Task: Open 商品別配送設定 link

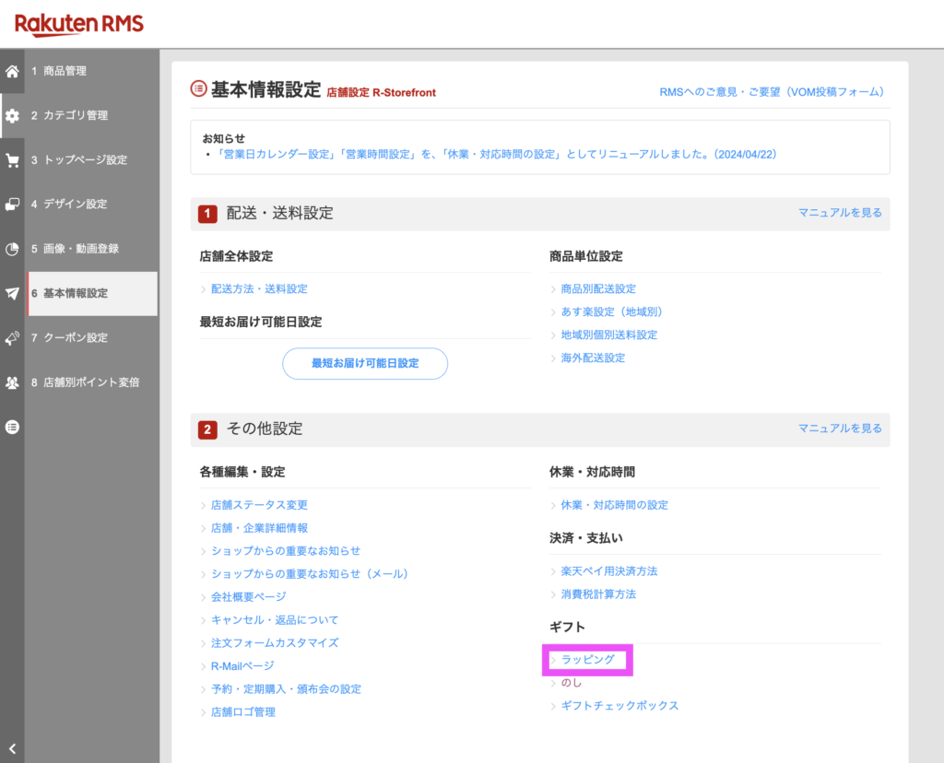Action: (597, 288)
